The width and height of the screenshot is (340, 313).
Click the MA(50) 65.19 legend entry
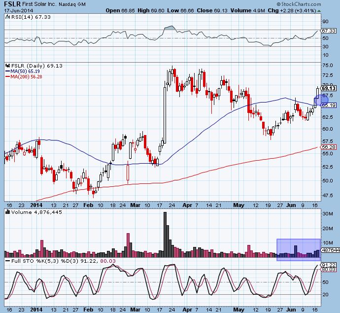pyautogui.click(x=23, y=71)
